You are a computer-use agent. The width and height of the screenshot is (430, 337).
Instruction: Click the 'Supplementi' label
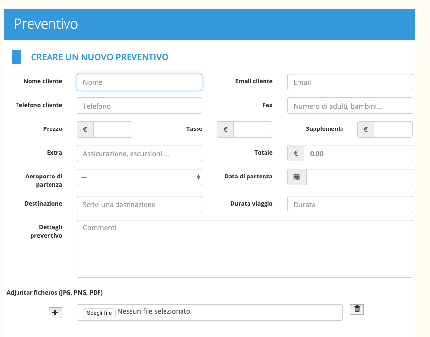coord(324,129)
